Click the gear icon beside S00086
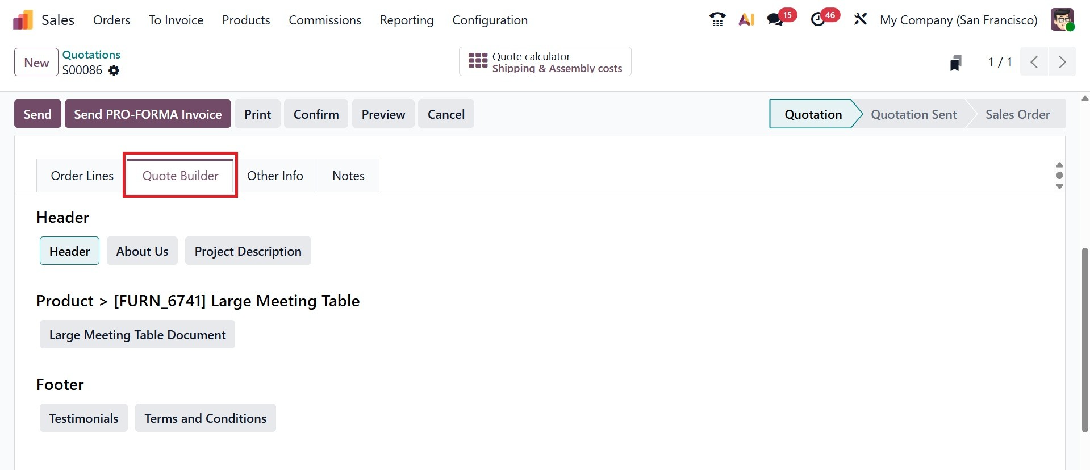1090x470 pixels. click(x=114, y=70)
